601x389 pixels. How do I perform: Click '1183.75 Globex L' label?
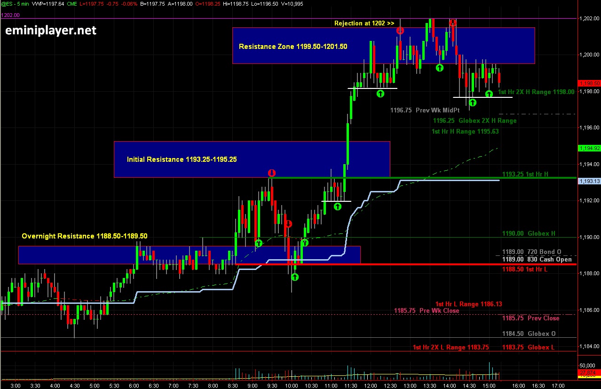[x=528, y=347]
